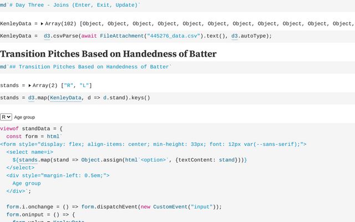
Task: Click the Age group label beside the dropdown
Action: tap(24, 118)
